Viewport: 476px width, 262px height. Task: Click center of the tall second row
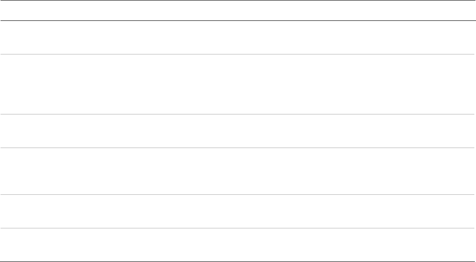[237, 84]
